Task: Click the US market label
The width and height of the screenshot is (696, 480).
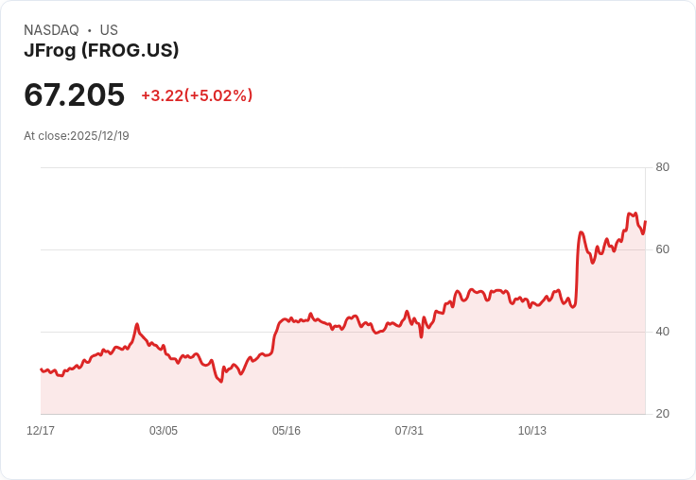Action: point(109,30)
